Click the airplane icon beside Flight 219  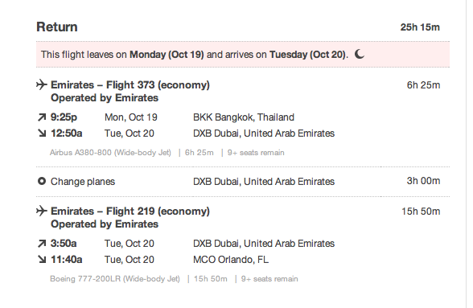point(42,211)
